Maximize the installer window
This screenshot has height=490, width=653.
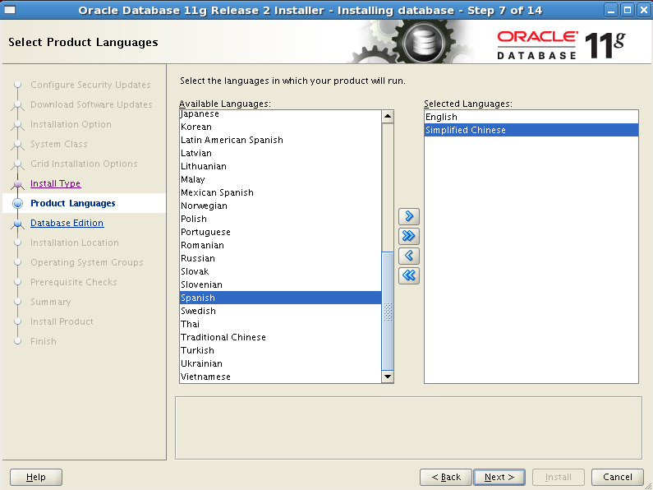tap(628, 10)
